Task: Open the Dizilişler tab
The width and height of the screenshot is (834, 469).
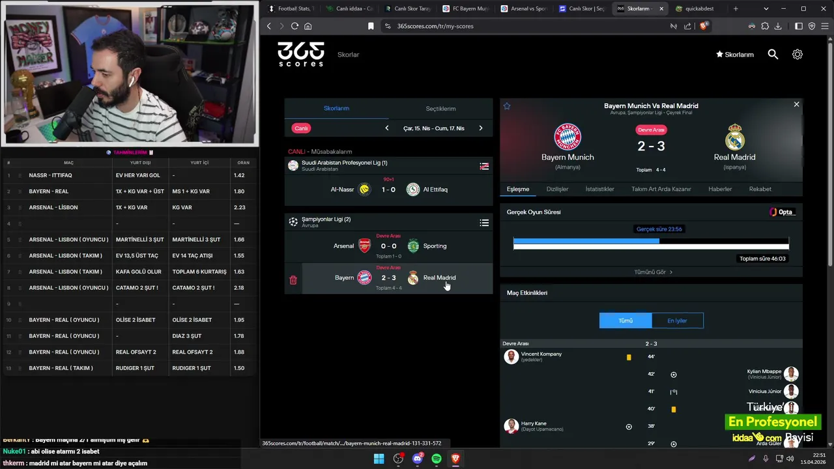Action: coord(557,189)
